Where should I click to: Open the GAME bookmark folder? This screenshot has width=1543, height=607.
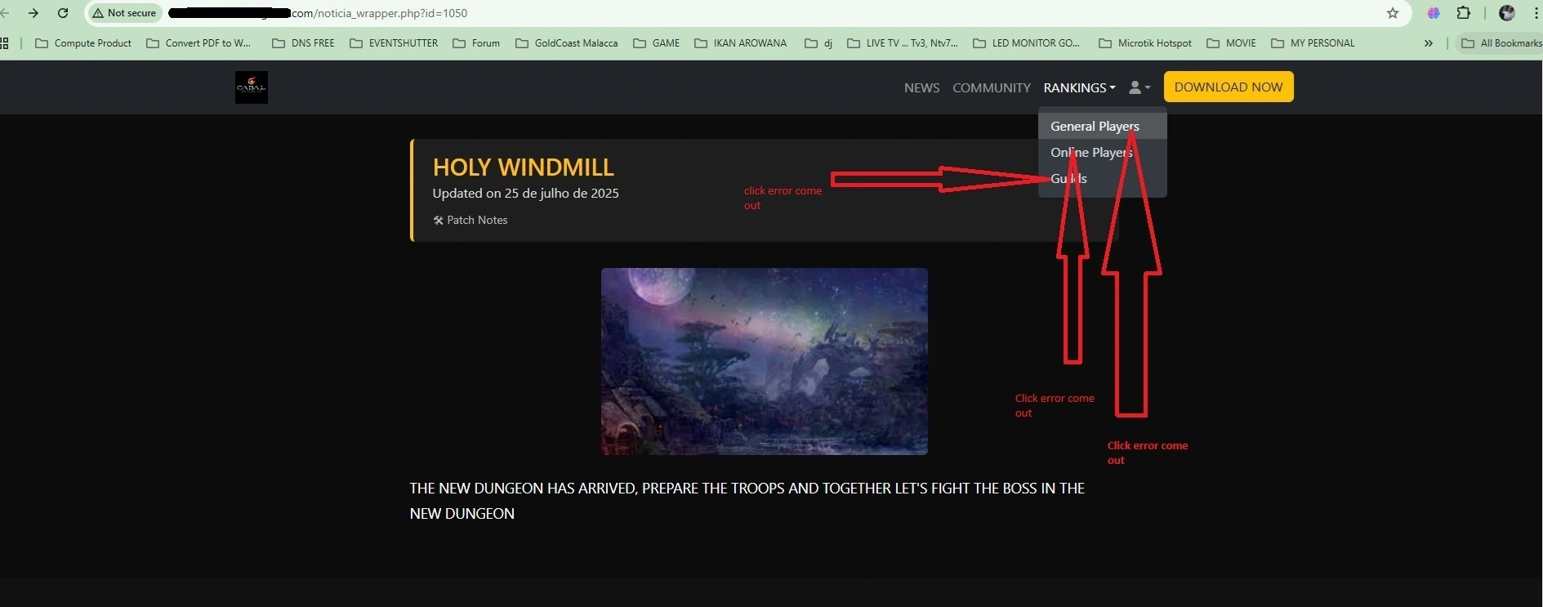point(657,43)
